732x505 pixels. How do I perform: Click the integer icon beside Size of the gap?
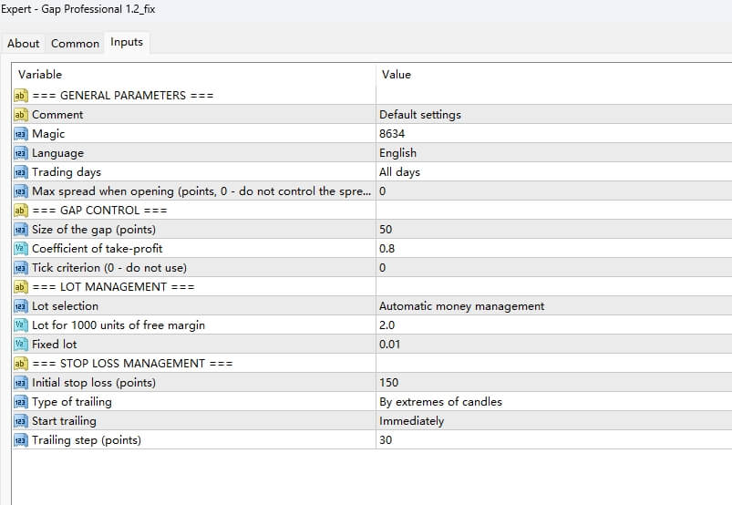[21, 230]
